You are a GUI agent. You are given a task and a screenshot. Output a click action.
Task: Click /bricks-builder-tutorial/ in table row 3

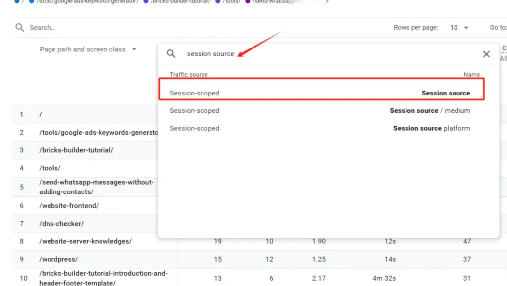(76, 150)
